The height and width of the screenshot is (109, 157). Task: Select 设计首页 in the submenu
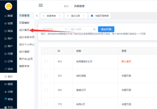point(24,30)
